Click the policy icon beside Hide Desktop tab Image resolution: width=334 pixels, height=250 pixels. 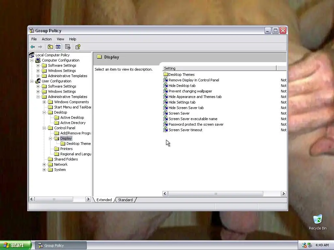point(165,86)
